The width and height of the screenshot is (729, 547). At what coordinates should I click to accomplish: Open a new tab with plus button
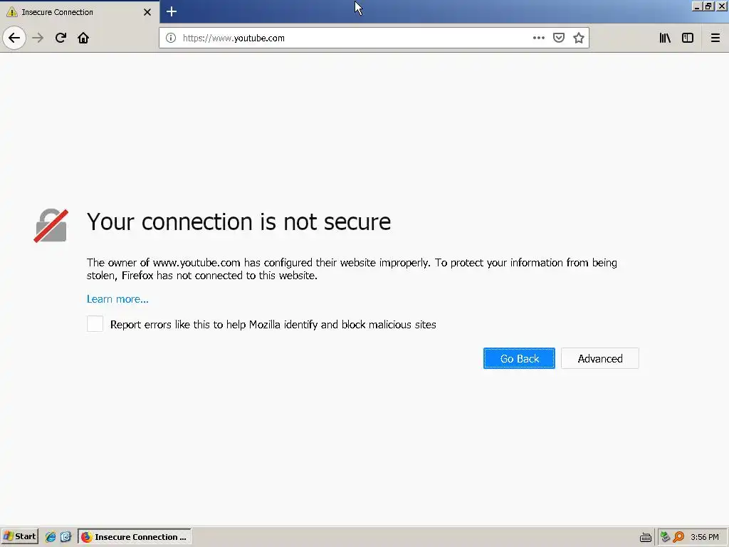coord(171,11)
